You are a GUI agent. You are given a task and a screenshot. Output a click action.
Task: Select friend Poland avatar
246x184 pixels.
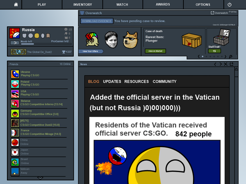(x=15, y=84)
